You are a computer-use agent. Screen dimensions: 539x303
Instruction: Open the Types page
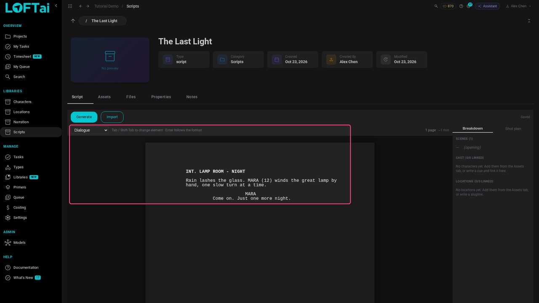(x=31, y=167)
